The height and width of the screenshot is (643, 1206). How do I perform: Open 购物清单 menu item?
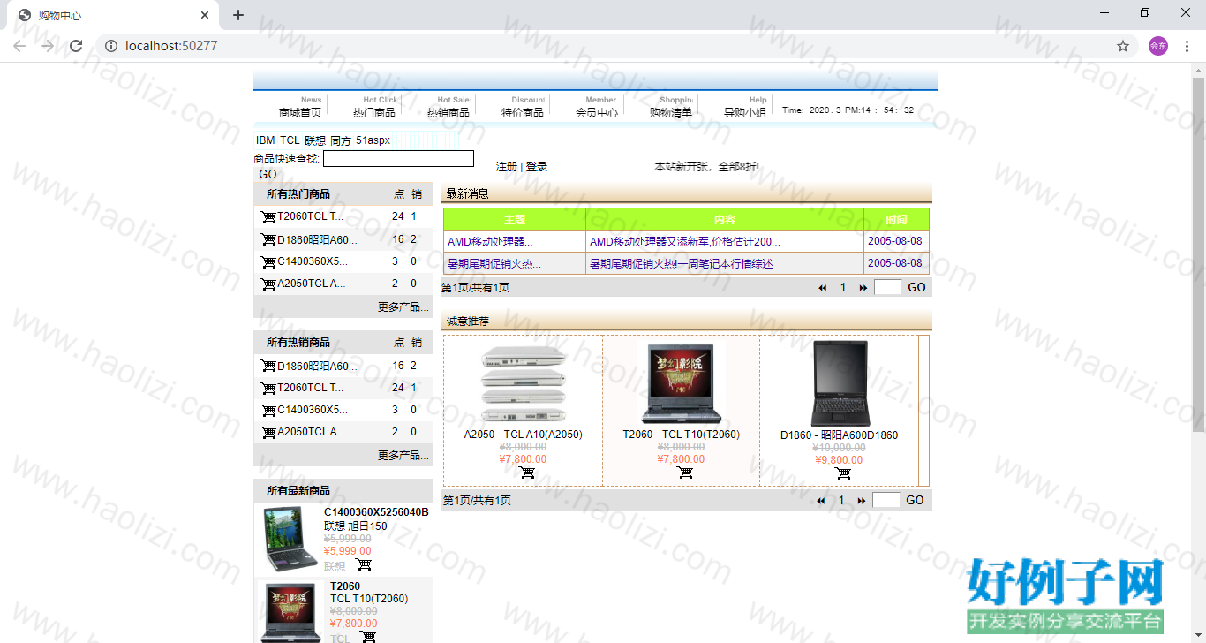(x=671, y=112)
